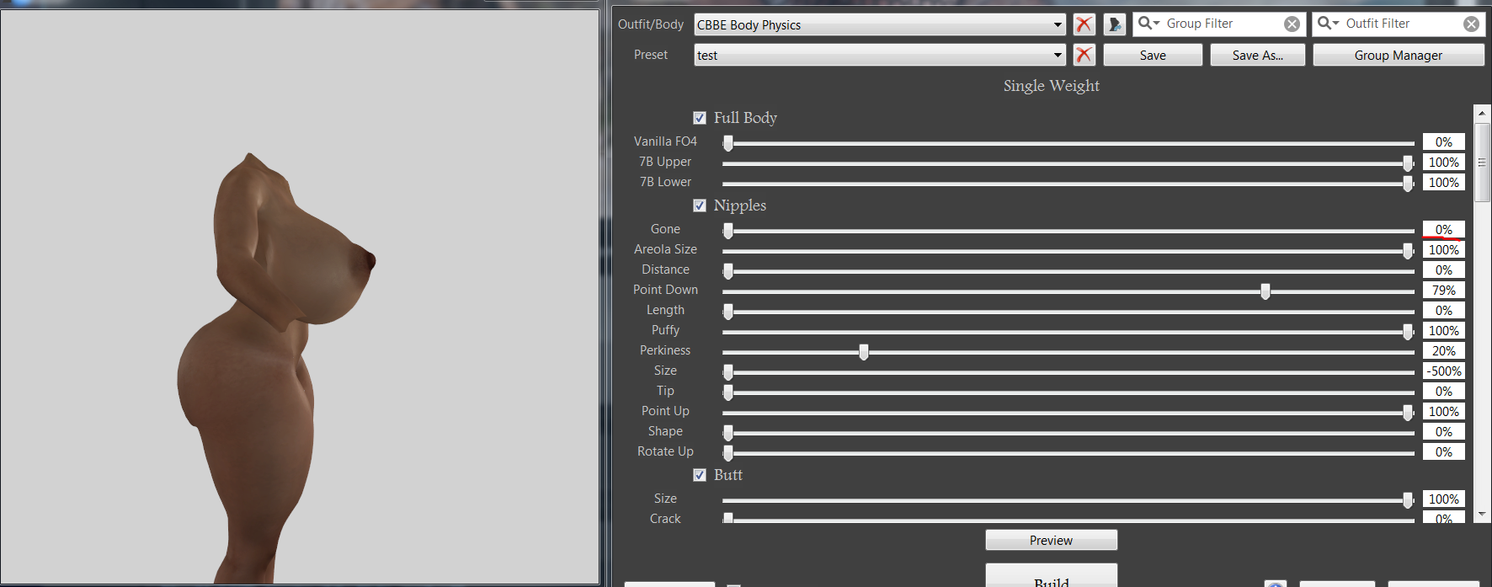Click the Single Weight heading

1051,86
